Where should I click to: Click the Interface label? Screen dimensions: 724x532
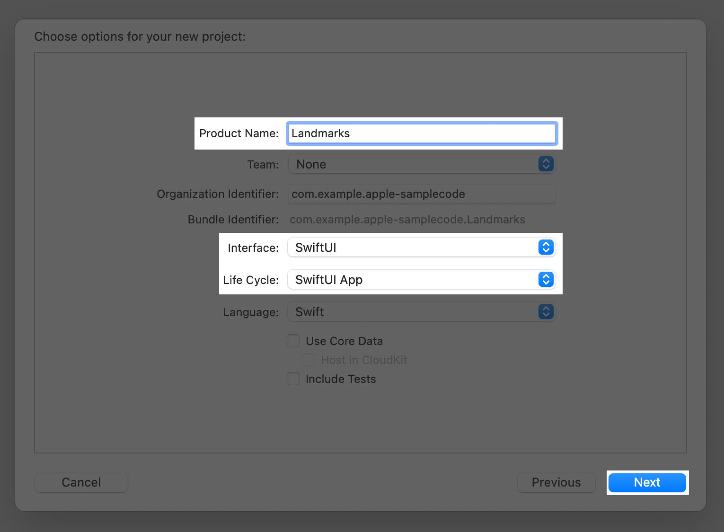pos(253,248)
